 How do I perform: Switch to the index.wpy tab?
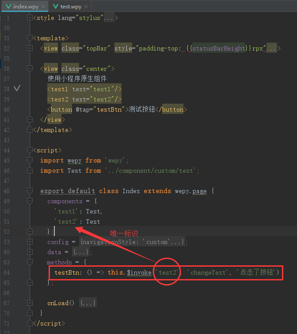tap(26, 6)
